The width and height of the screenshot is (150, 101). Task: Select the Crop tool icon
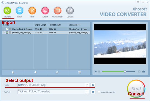click(x=20, y=11)
